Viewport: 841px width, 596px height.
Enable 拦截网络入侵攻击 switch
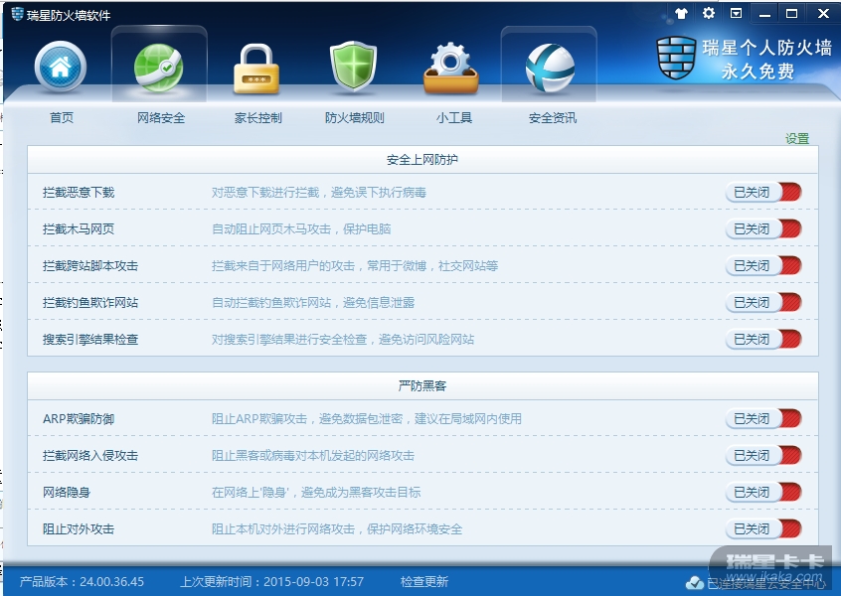(x=763, y=455)
